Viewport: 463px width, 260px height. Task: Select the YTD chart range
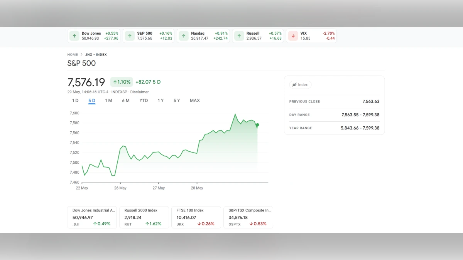point(144,101)
